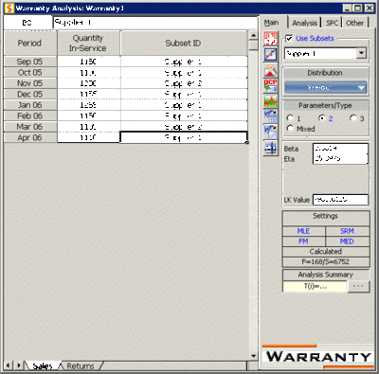Image resolution: width=379 pixels, height=374 pixels.
Task: Open the QCP calculator icon
Action: 270,85
